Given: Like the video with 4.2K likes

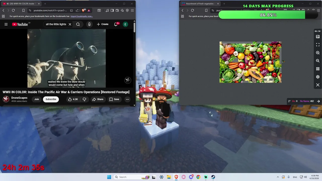Looking at the screenshot, I should (73, 99).
